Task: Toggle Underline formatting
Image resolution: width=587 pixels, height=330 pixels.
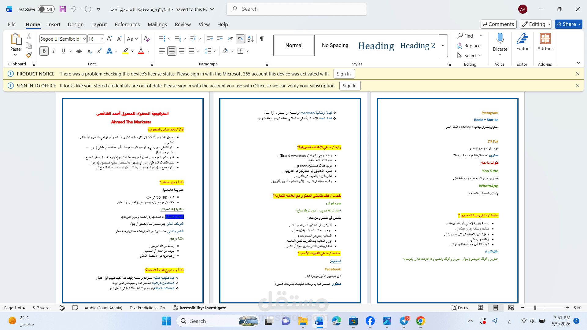Action: pyautogui.click(x=63, y=51)
